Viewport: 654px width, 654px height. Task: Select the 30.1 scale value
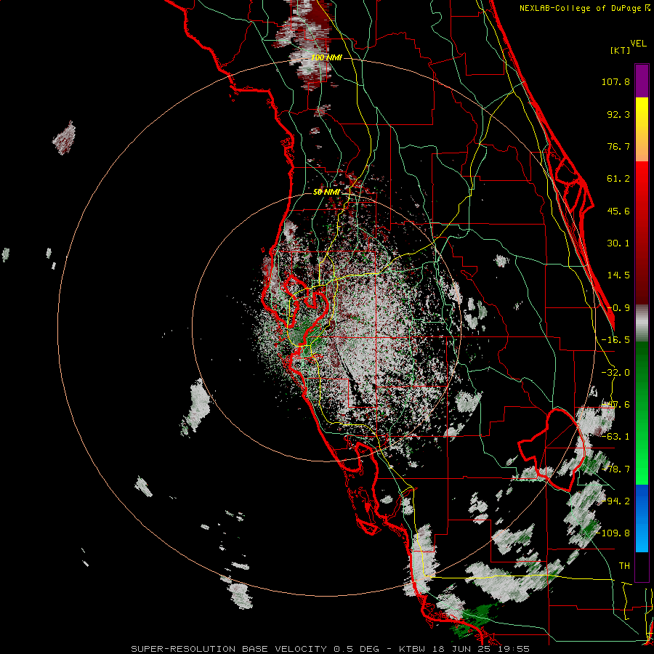click(x=618, y=243)
